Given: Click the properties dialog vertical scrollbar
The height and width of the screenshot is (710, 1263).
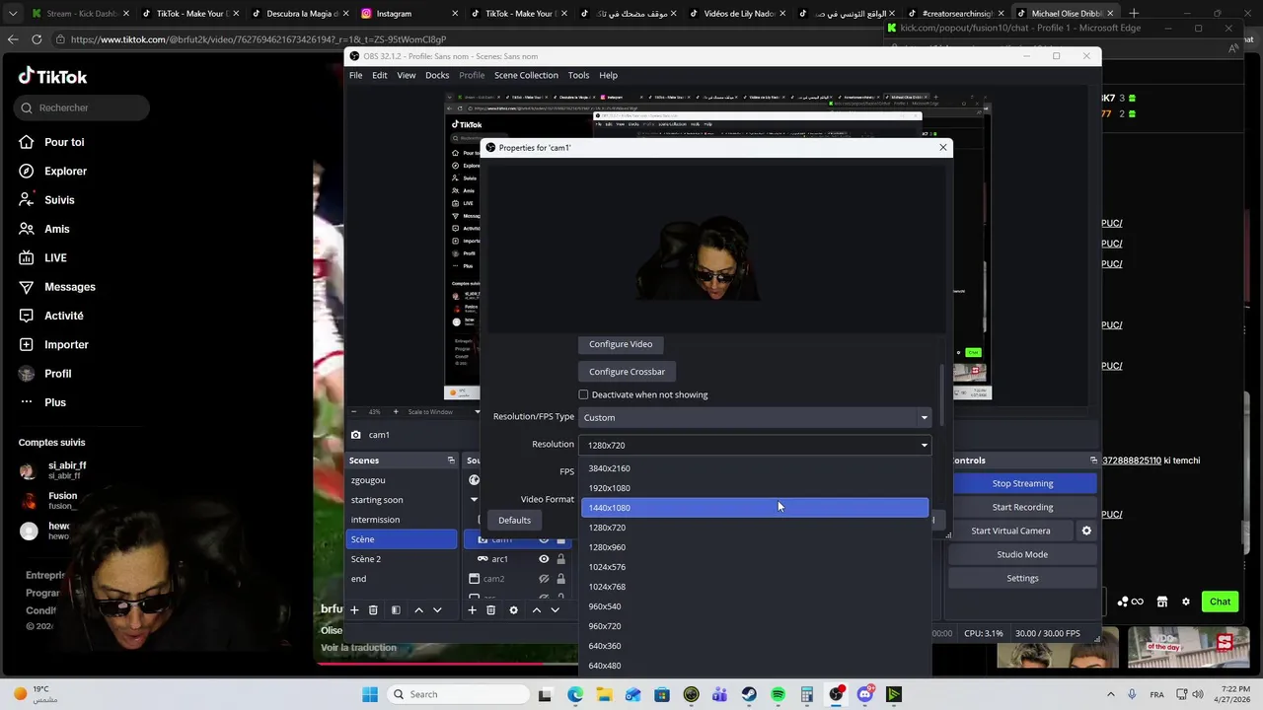Looking at the screenshot, I should click(941, 394).
